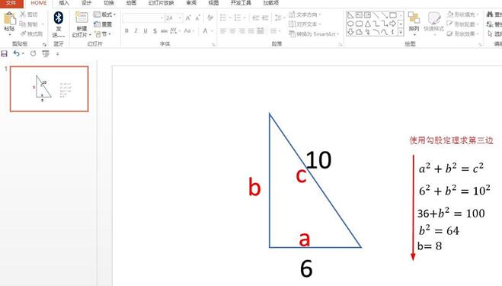Expand the shapes gallery more arrow
This screenshot has height=286, width=502.
click(401, 32)
